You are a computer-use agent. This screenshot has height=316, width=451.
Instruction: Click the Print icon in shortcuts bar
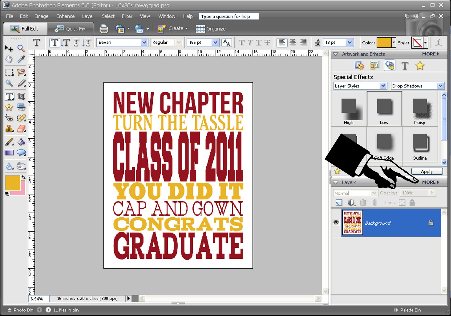tap(104, 29)
